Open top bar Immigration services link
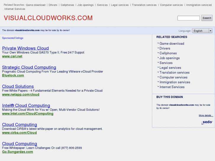The image size is (215, 161). tap(199, 5)
